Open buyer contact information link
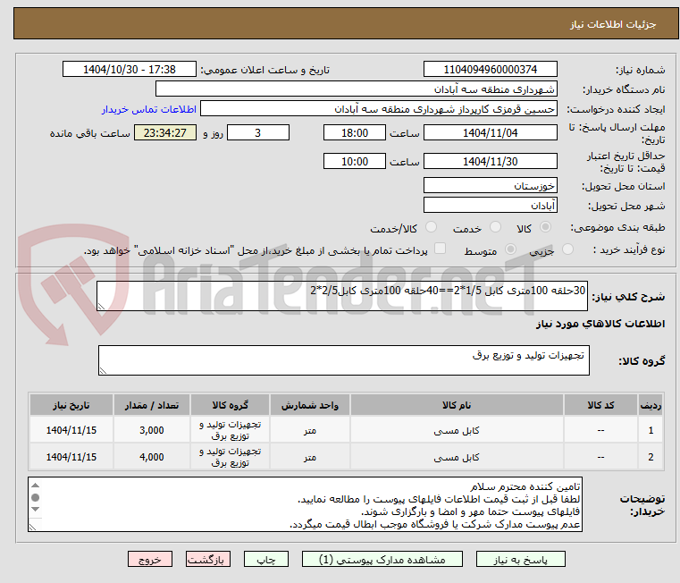Viewport: 680px width, 583px height. pos(148,109)
